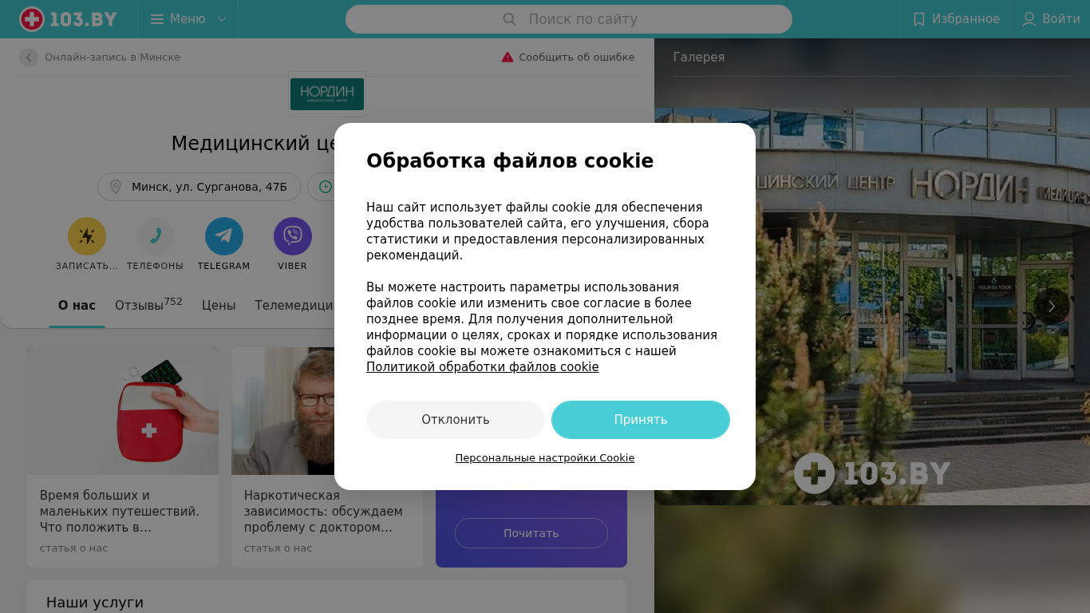The image size is (1090, 613).
Task: Decline cookies with Отклонить button
Action: [456, 420]
